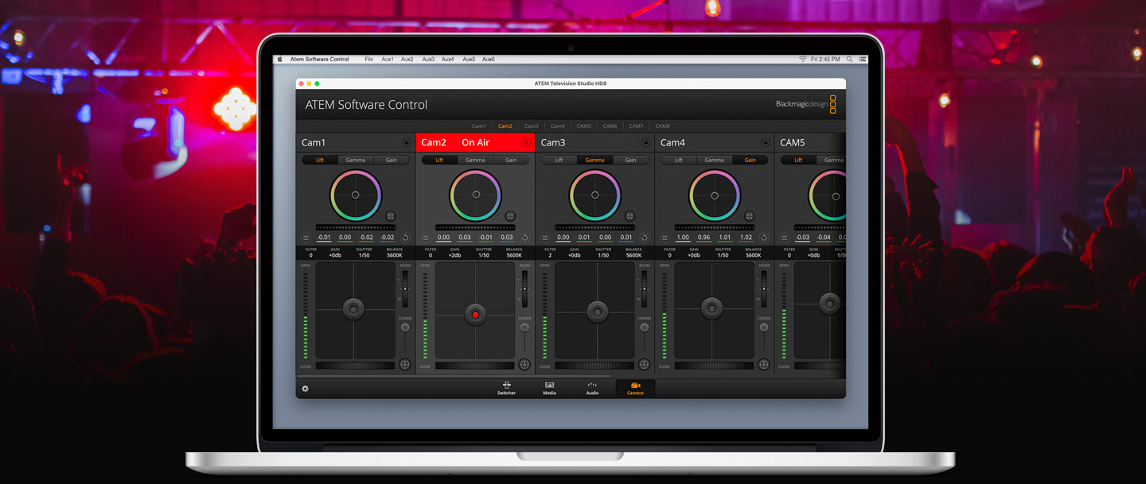Open the macOS notification center list icon
Viewport: 1146px width, 484px height.
click(x=863, y=60)
